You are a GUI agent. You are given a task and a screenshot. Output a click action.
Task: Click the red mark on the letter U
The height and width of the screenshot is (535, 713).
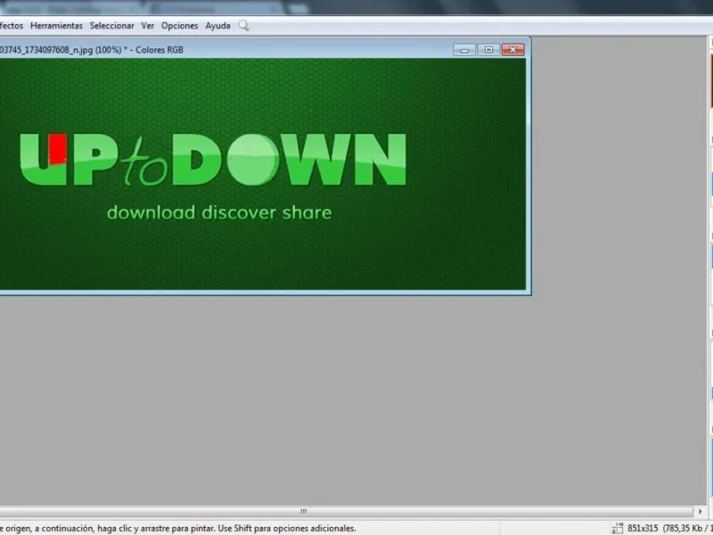[x=58, y=148]
